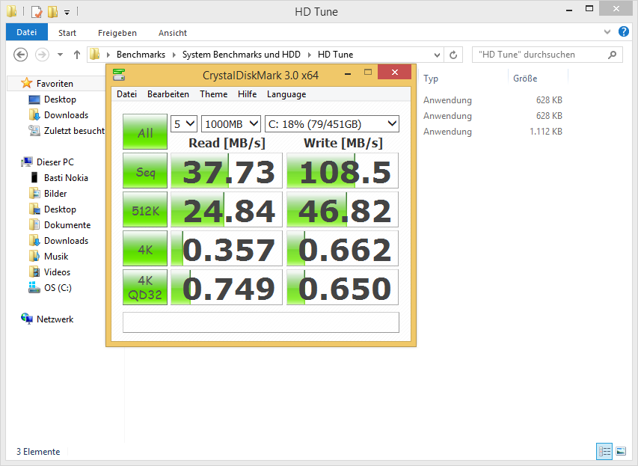Click the Explorer back arrow button
The image size is (638, 466).
pos(21,55)
